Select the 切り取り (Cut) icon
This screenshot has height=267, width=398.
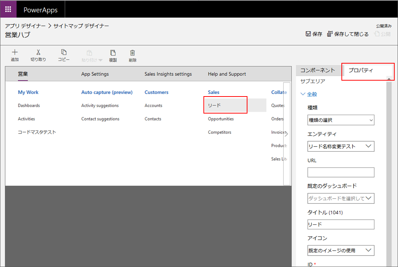pyautogui.click(x=38, y=55)
